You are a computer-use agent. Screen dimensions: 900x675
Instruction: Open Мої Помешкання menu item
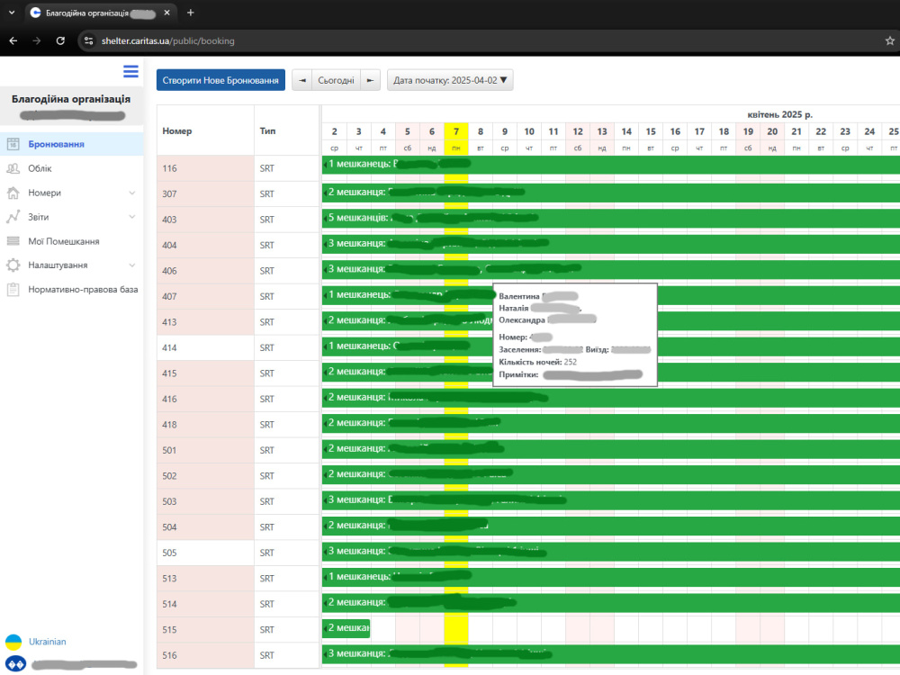tap(72, 241)
